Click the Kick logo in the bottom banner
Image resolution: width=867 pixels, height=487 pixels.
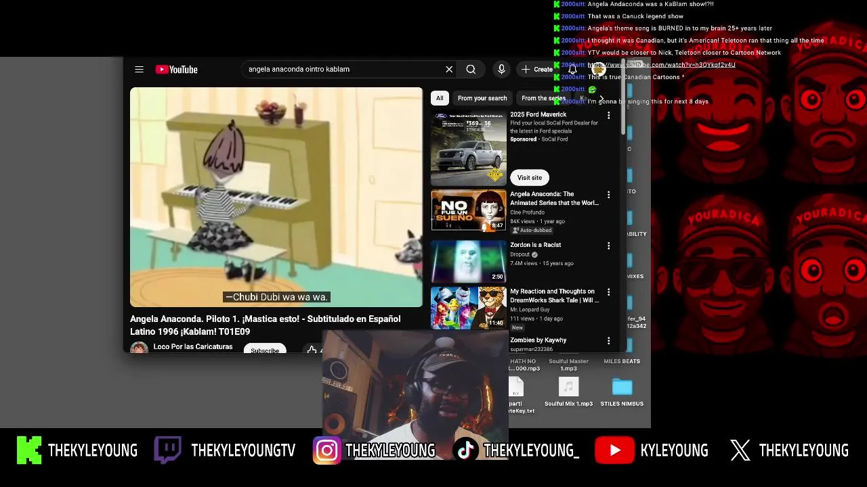(29, 450)
